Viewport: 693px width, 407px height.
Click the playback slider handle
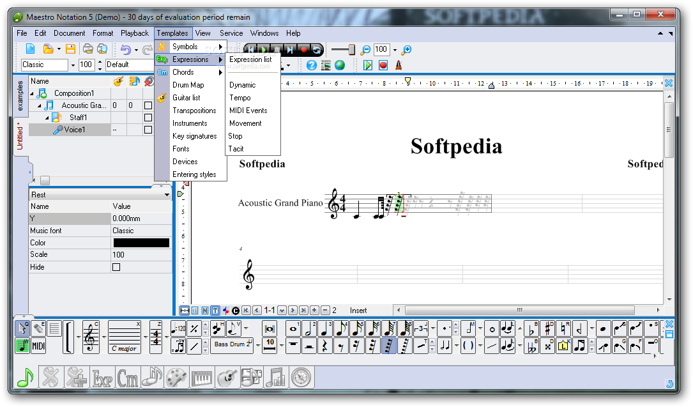coord(351,49)
